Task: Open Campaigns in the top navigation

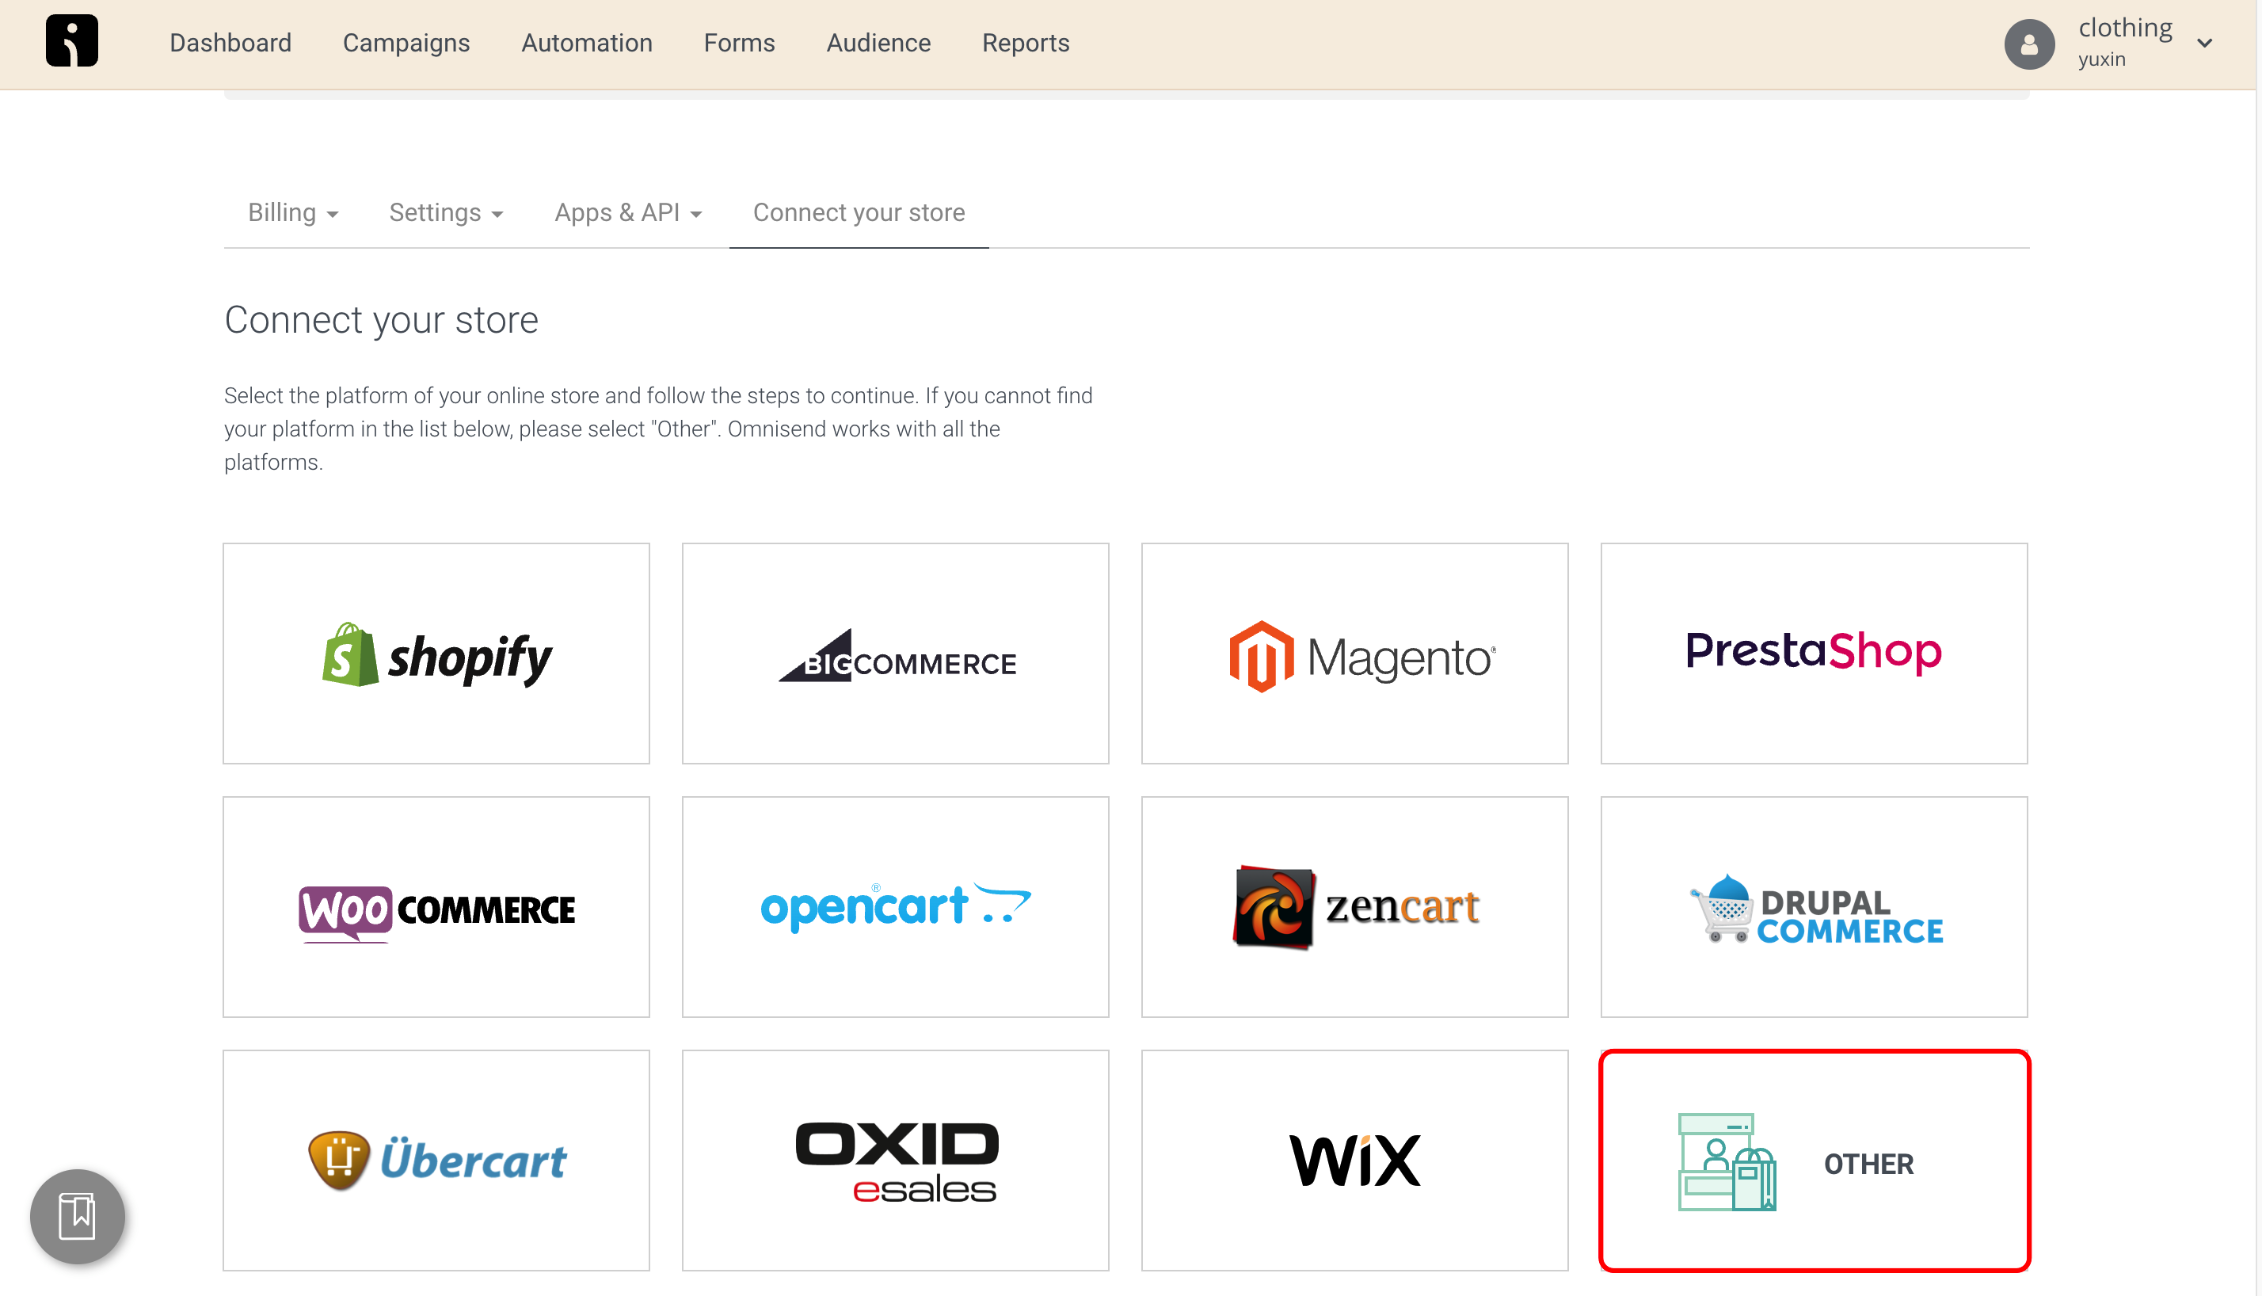Action: 406,43
